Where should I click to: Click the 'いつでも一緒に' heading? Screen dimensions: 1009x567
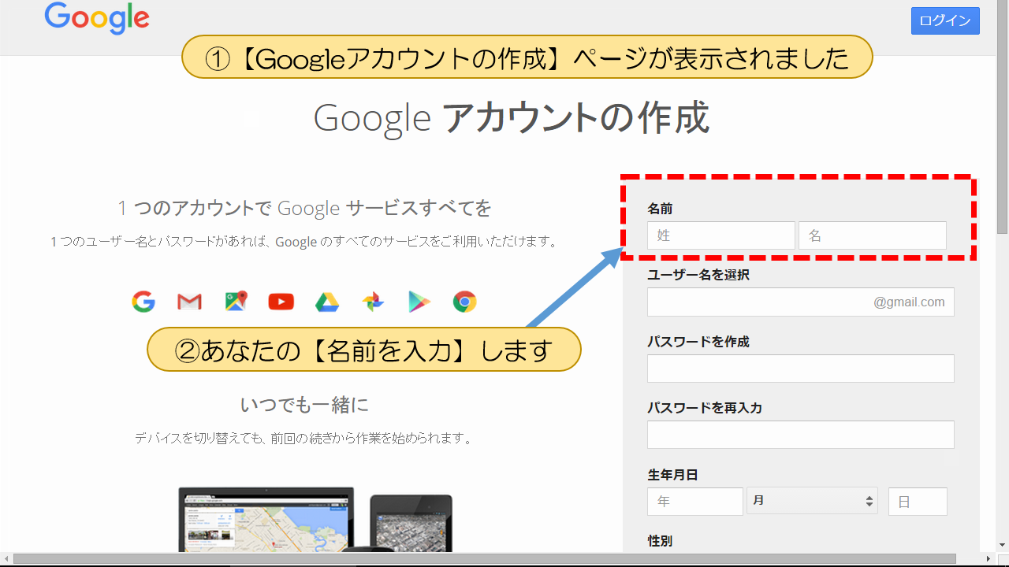[x=304, y=406]
